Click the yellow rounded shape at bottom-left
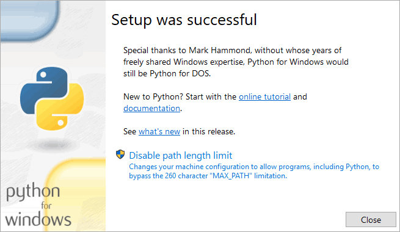400x232 pixels. click(x=76, y=195)
